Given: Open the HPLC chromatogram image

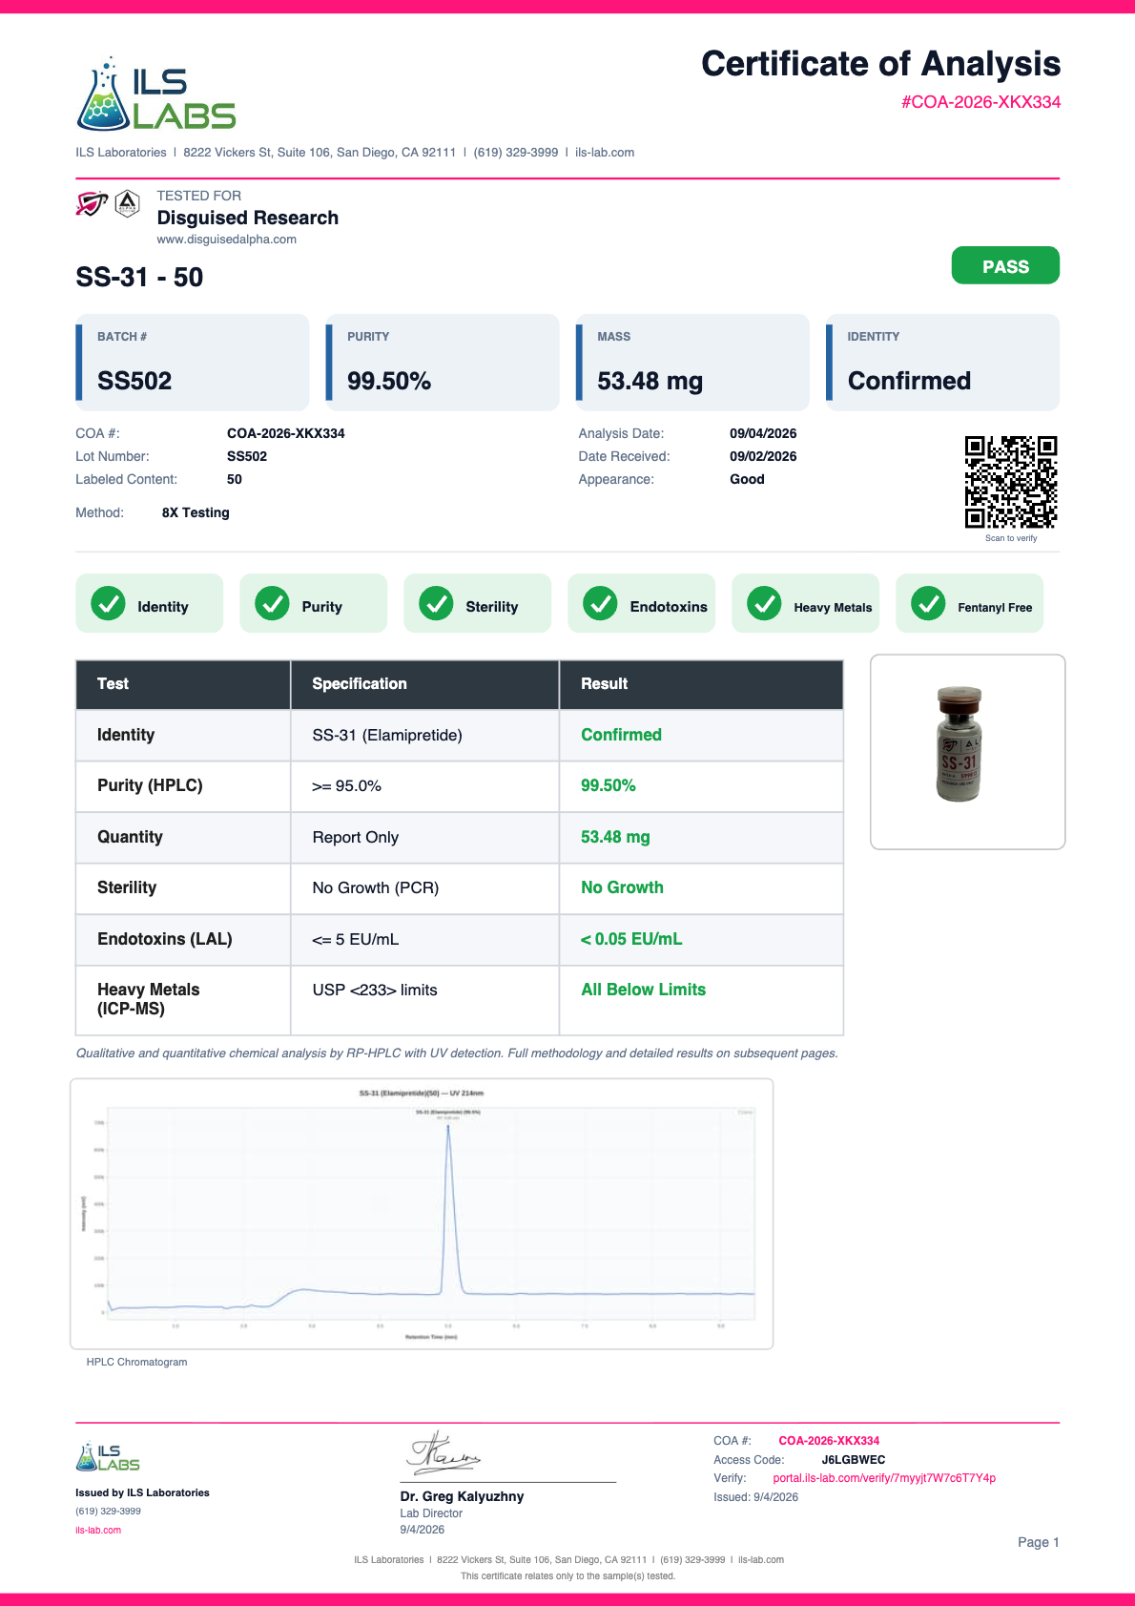Looking at the screenshot, I should click(422, 1214).
